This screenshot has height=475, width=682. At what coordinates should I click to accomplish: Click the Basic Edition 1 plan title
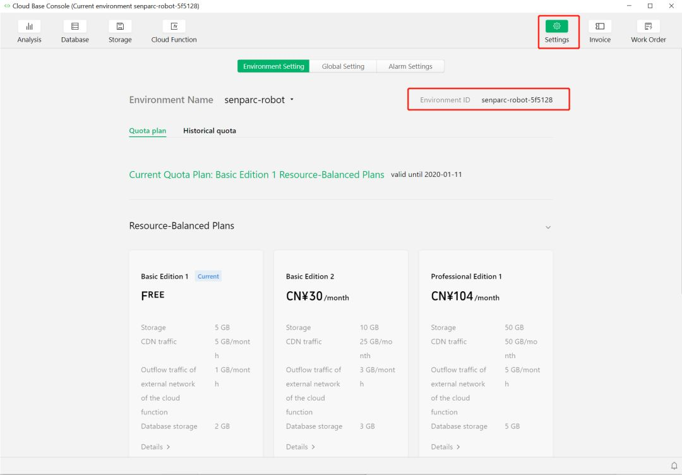[164, 276]
